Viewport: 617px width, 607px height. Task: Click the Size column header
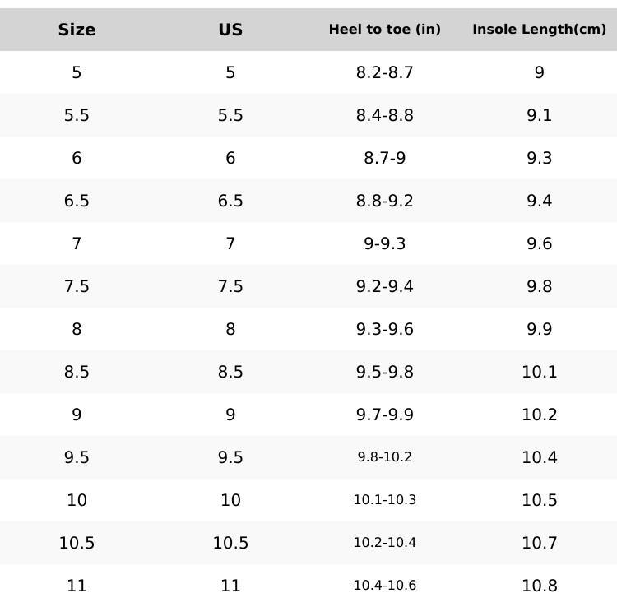[x=77, y=30]
